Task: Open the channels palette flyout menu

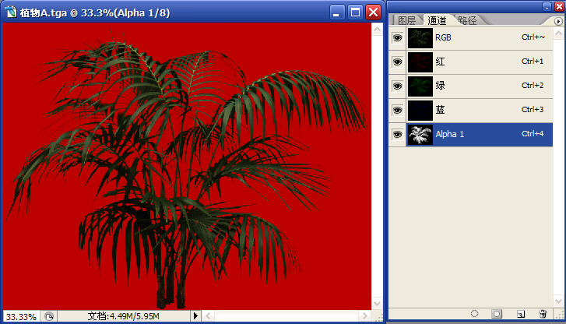Action: [x=557, y=21]
